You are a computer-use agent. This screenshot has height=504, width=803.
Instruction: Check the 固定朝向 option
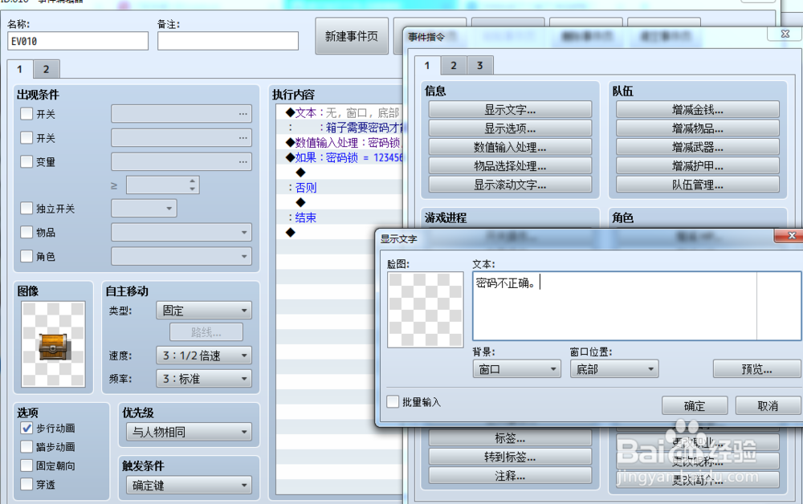(x=26, y=465)
